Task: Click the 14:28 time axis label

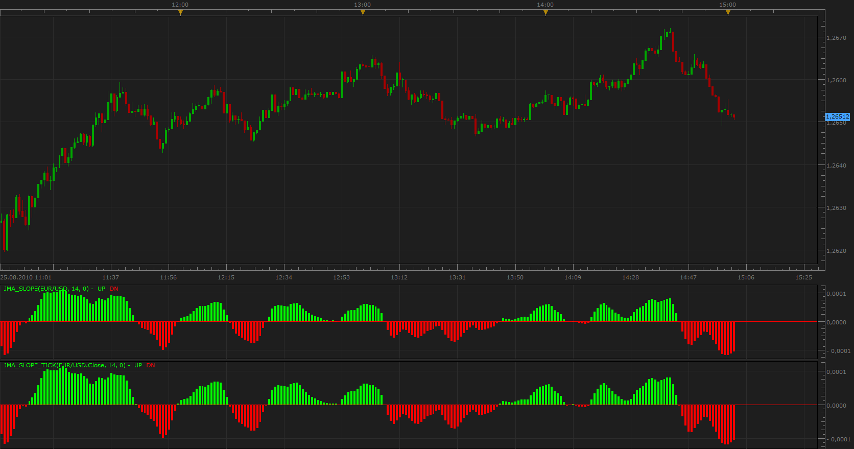Action: click(630, 277)
